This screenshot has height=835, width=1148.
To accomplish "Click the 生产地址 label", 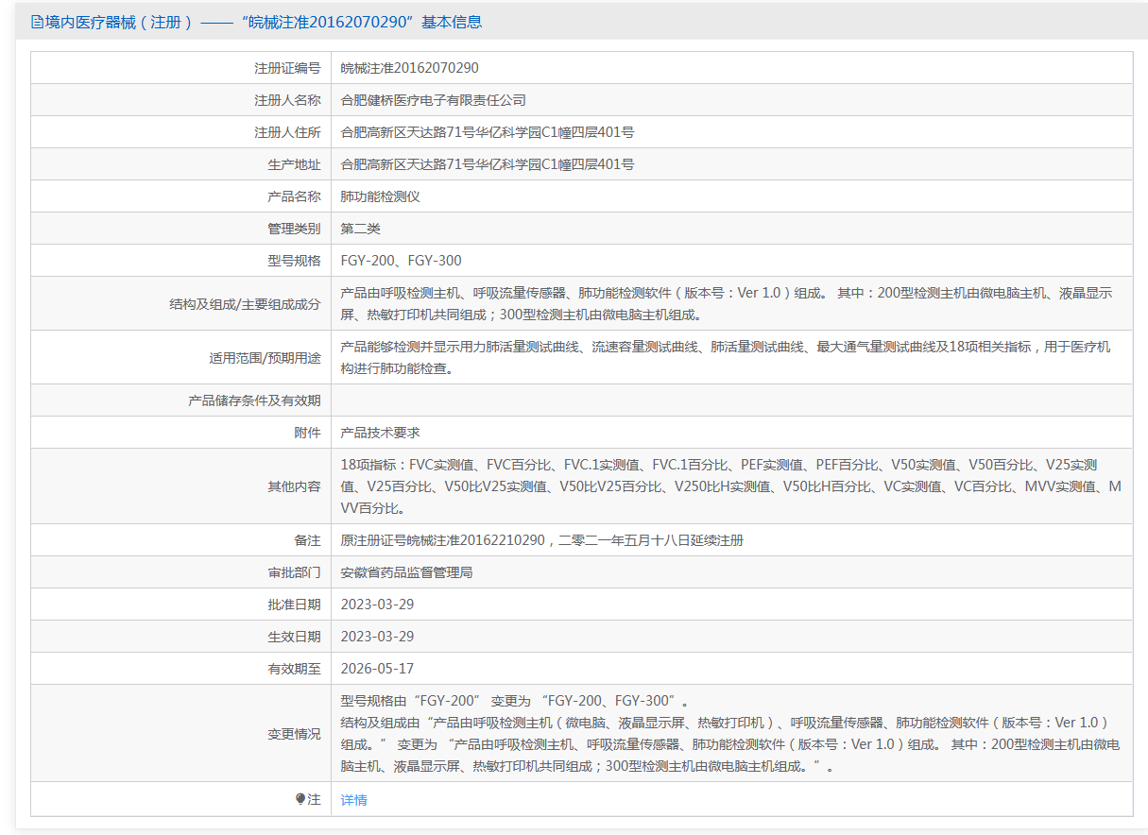I will point(294,164).
